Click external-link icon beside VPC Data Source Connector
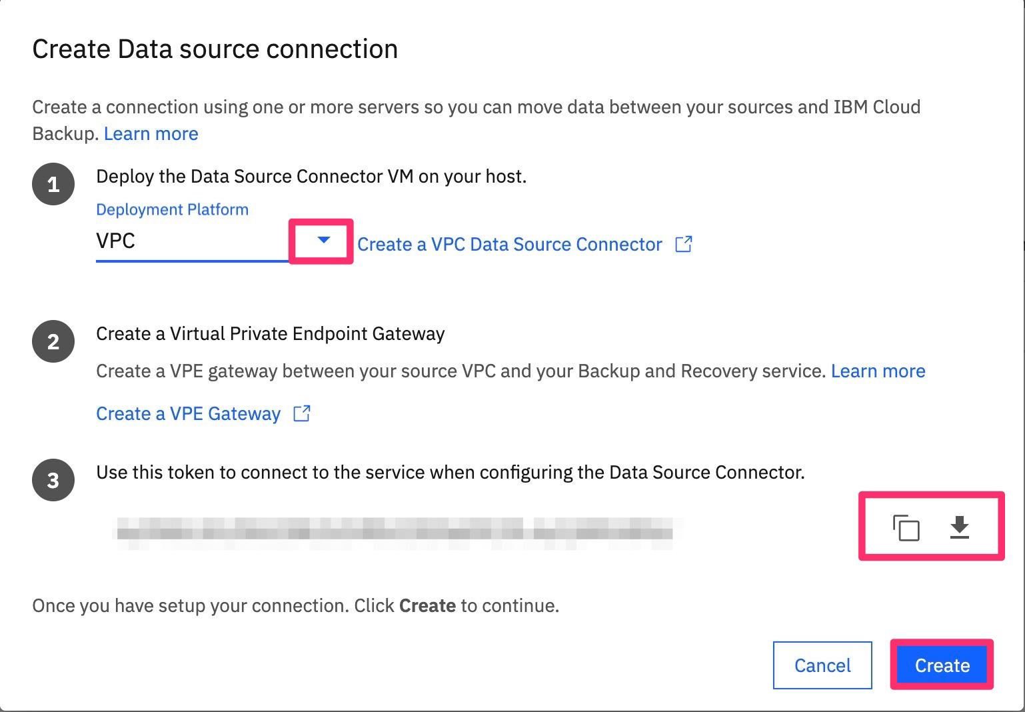 pyautogui.click(x=684, y=244)
